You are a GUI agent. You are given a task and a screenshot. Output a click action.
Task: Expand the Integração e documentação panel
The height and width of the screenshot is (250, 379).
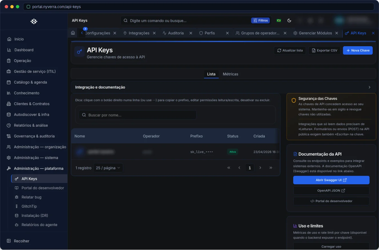[x=223, y=87]
